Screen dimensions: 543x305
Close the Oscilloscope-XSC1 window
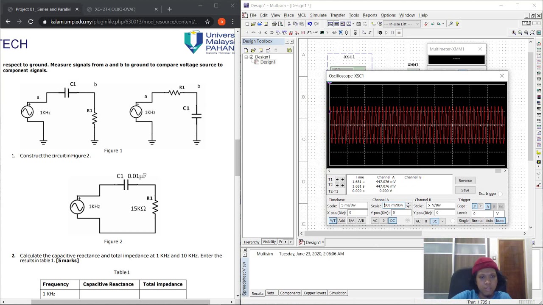point(502,76)
